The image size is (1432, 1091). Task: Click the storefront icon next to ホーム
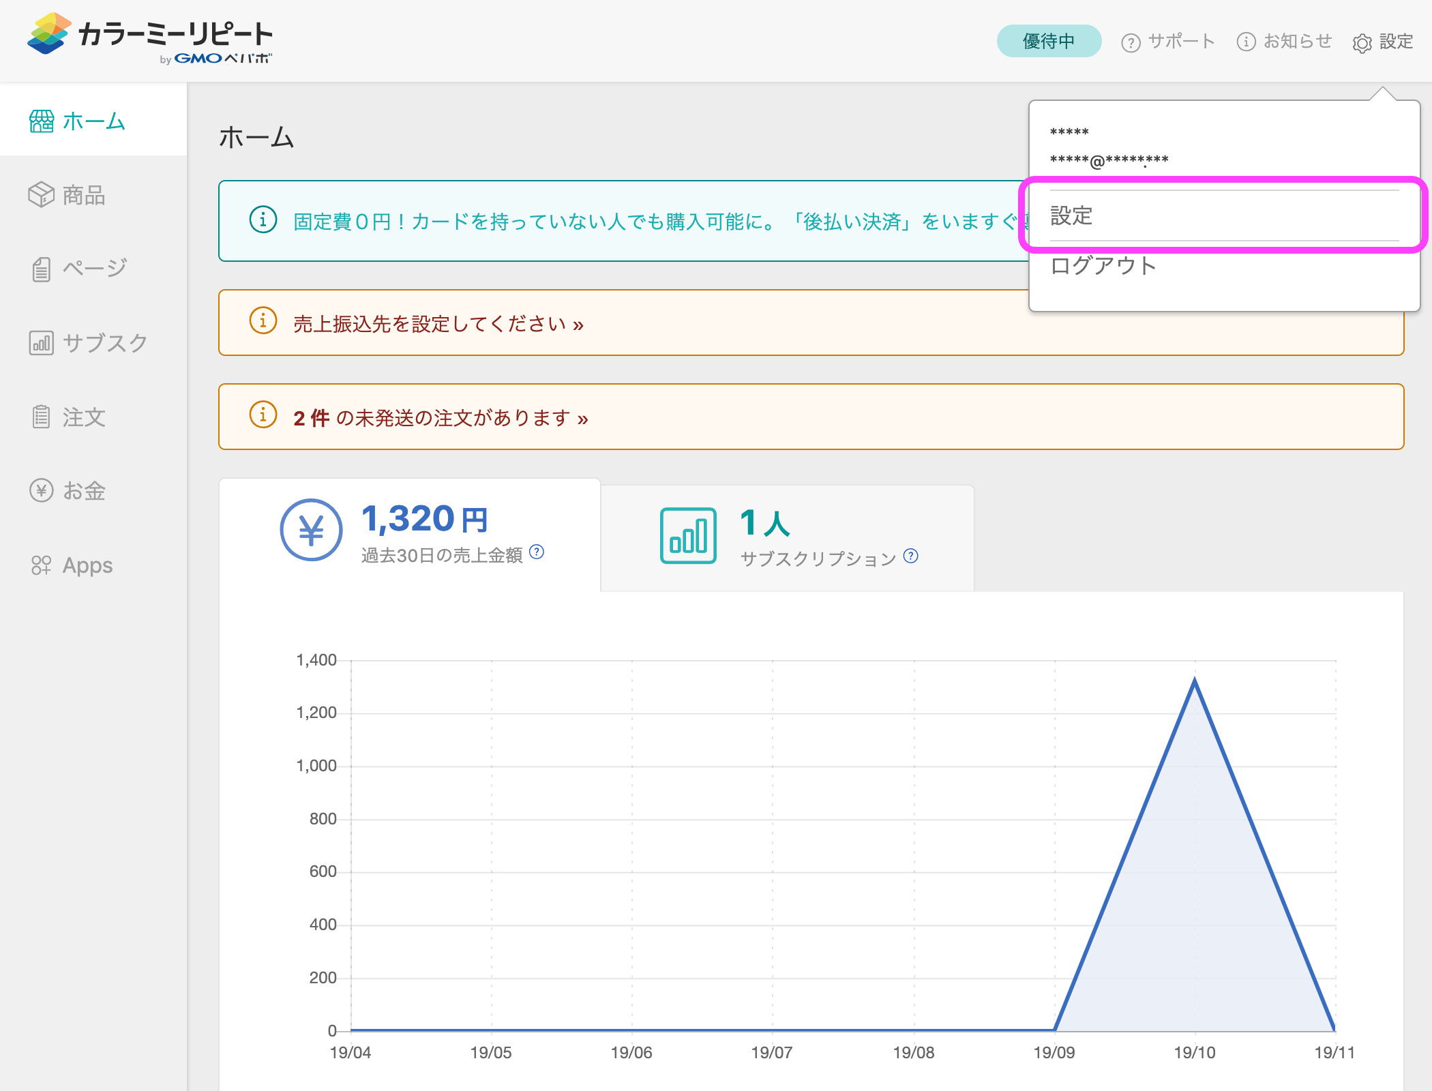coord(42,121)
